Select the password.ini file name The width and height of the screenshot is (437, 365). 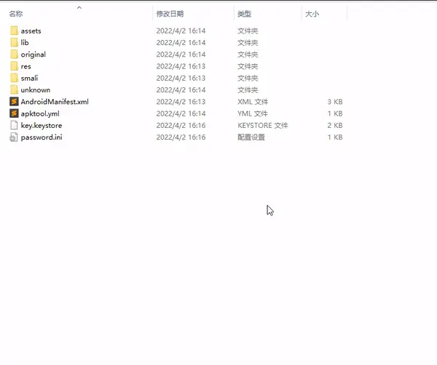pyautogui.click(x=42, y=137)
